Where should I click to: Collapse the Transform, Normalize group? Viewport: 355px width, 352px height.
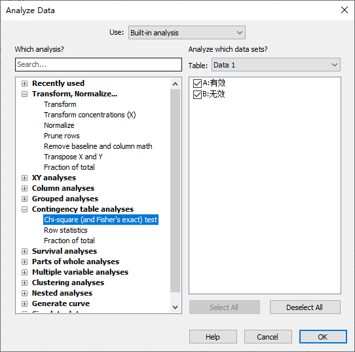tap(24, 94)
